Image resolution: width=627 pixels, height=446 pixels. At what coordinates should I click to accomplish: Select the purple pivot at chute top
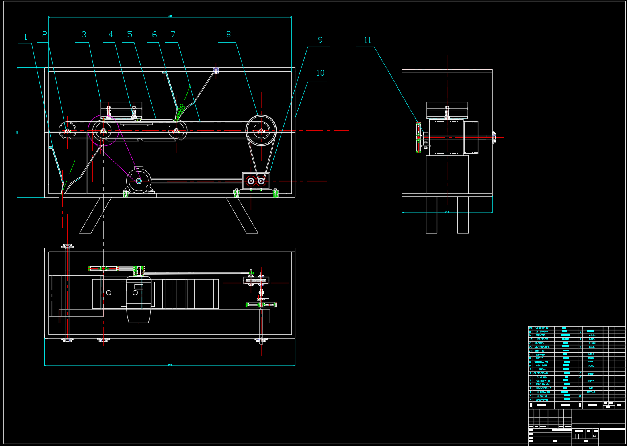(216, 70)
